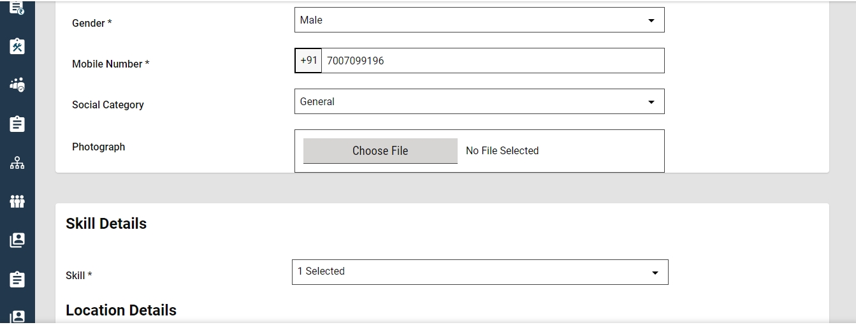This screenshot has width=856, height=325.
Task: Open the Social Category dropdown showing General
Action: pyautogui.click(x=479, y=102)
